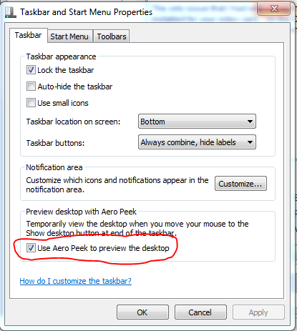Screen dimensions: 297x331
Task: Disable Use Aero Peek to preview the desktop
Action: [x=31, y=248]
